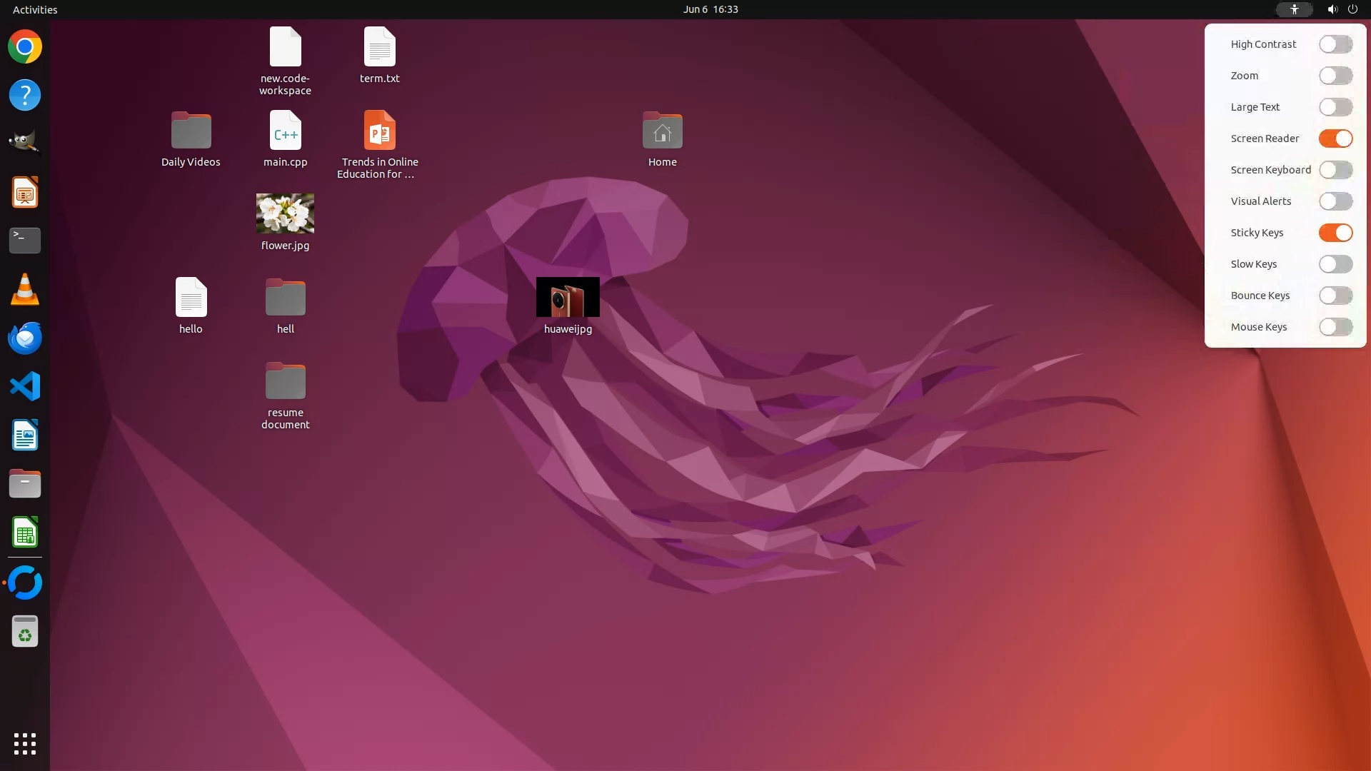Open LibreOffice Impress from dock

point(25,193)
